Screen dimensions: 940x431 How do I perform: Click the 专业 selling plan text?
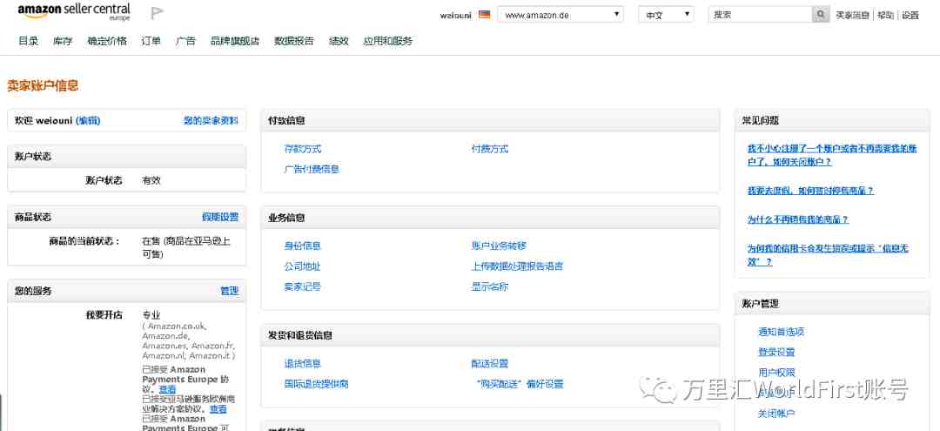click(151, 314)
